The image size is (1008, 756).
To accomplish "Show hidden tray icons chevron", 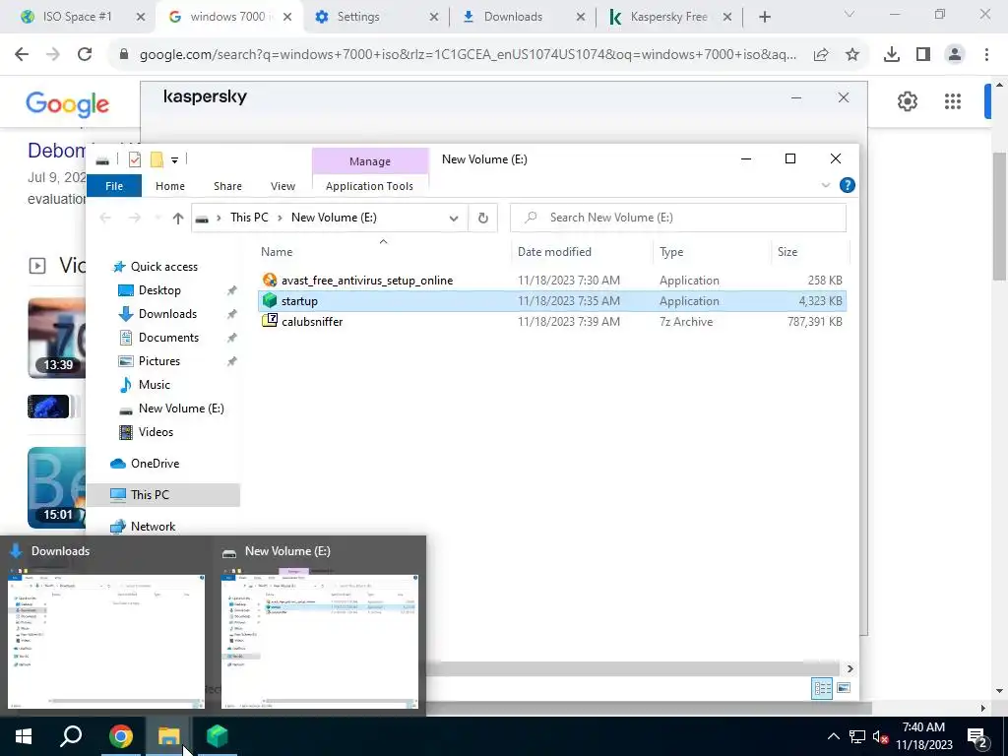I will 833,736.
